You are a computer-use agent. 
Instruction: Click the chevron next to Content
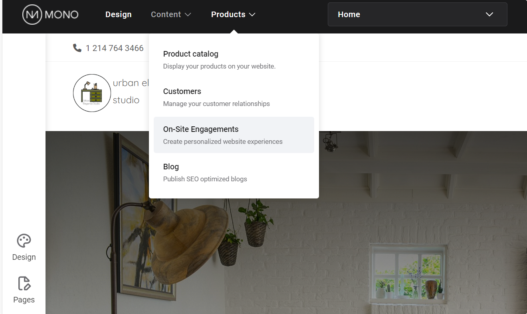tap(188, 15)
